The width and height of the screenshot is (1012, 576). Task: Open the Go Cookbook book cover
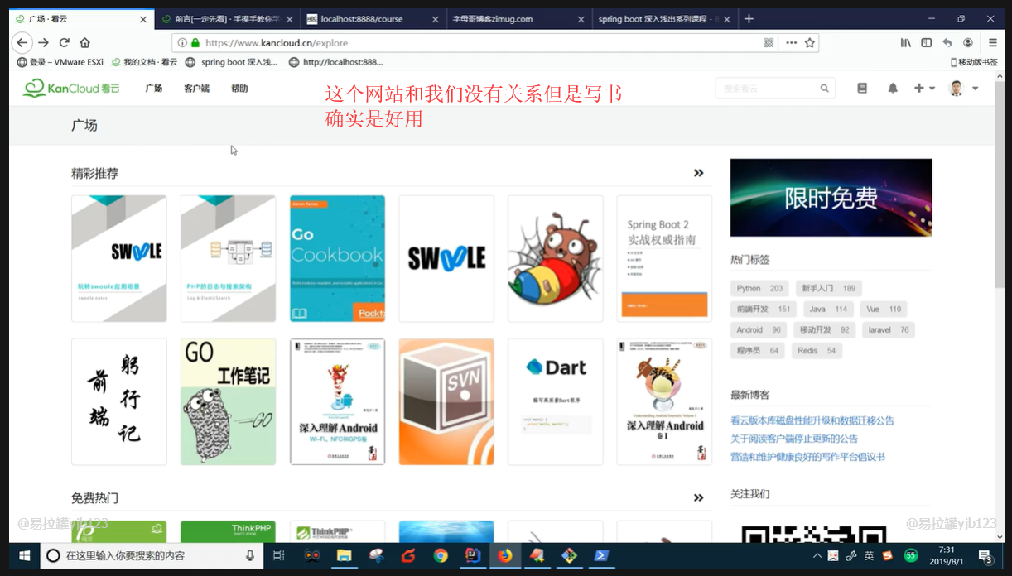(337, 258)
